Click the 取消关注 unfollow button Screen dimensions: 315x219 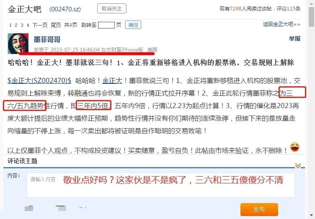pyautogui.click(x=112, y=9)
